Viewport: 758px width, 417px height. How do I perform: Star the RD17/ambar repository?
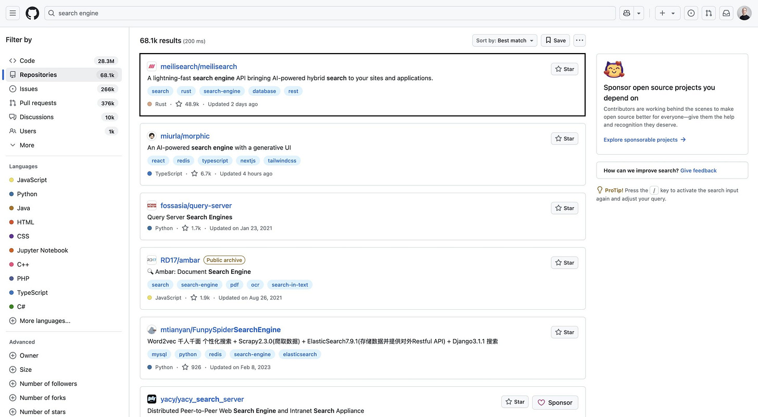[x=564, y=262]
